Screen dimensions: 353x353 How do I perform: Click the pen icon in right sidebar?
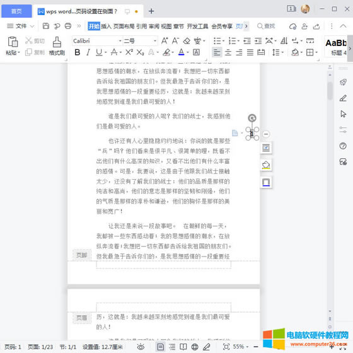point(343,98)
